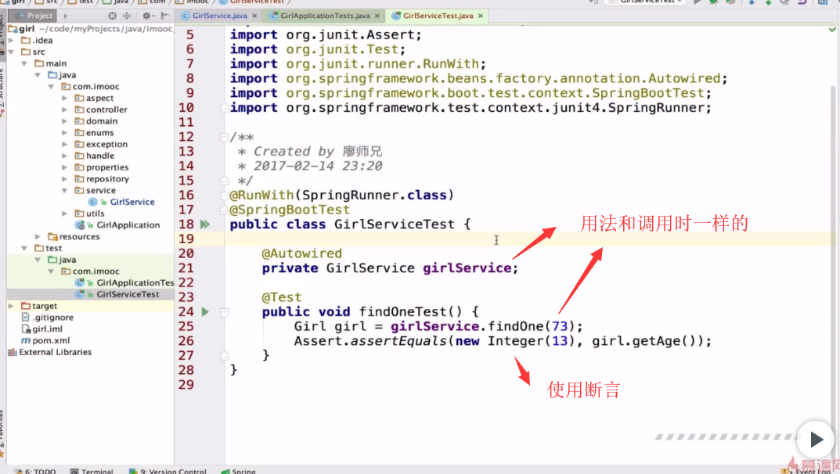
Task: Open the Spring tool window
Action: [x=239, y=471]
